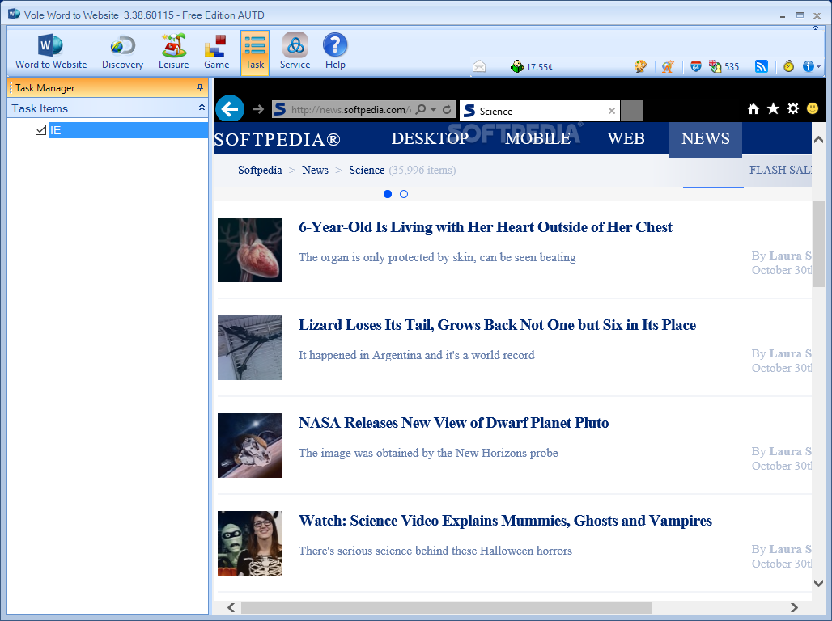Open a new tab with the gray button
This screenshot has width=832, height=621.
(x=632, y=111)
